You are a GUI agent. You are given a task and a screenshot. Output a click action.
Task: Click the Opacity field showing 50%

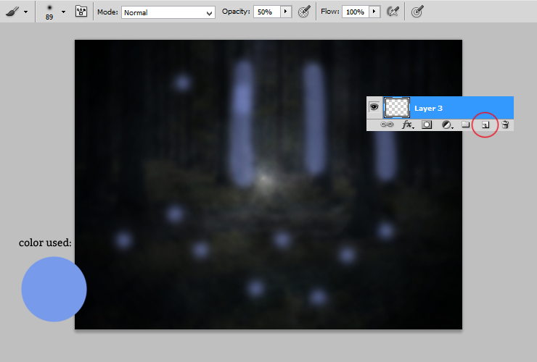(267, 12)
